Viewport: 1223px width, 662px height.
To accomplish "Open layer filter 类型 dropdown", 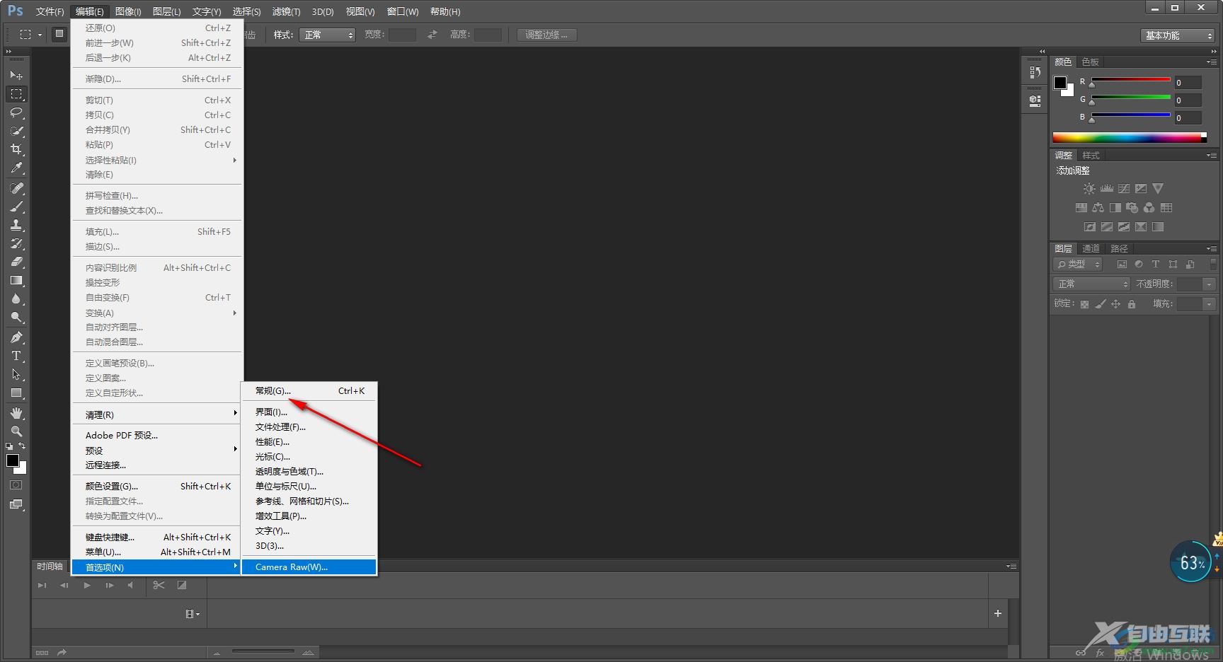I will coord(1078,264).
